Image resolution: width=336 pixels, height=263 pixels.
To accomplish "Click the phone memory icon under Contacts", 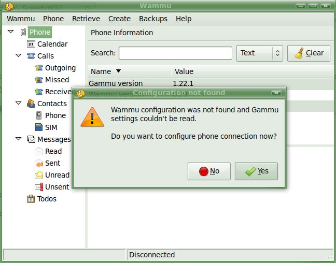I will 39,115.
